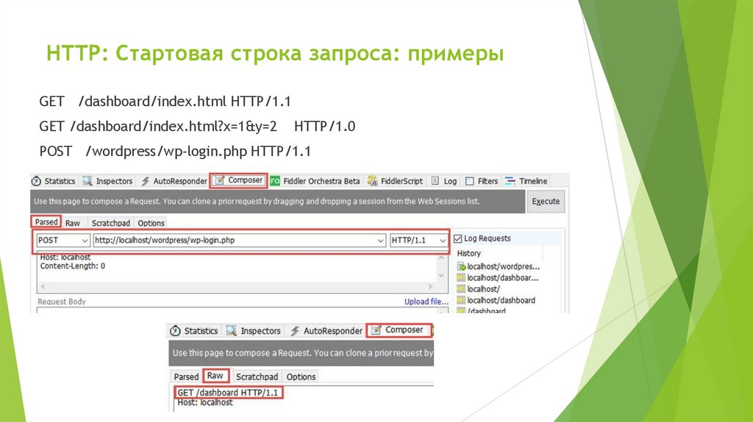Click the Statistics clock icon in upper screenshot

pyautogui.click(x=37, y=181)
